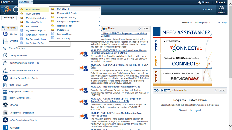Refresh the CONNECTor Information pagelet

216,90
